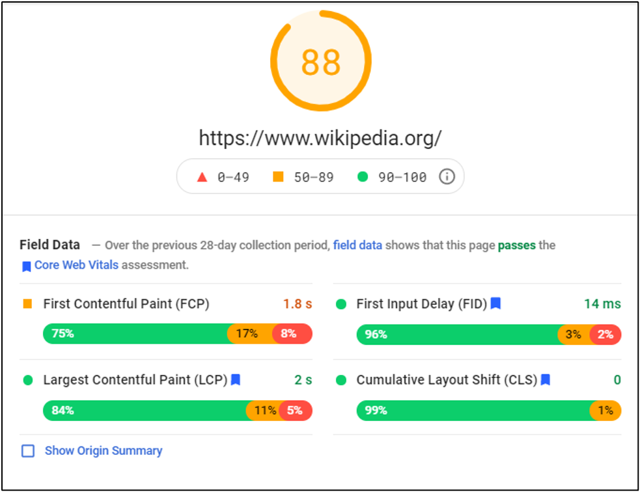
Task: Click the First Input Delay (FID) label
Action: pyautogui.click(x=422, y=304)
